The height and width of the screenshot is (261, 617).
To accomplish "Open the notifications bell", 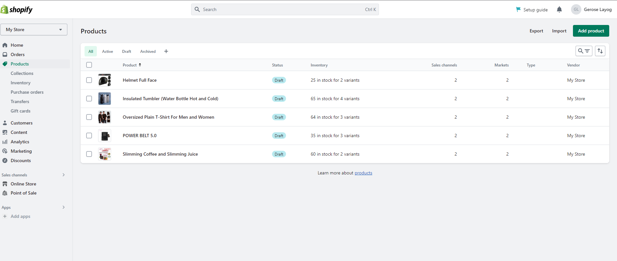I will point(559,10).
